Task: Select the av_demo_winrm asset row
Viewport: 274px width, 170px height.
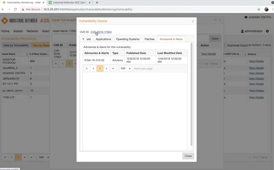Action: click(x=25, y=90)
